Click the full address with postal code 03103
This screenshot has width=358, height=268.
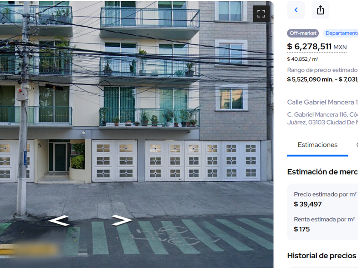tap(322, 118)
